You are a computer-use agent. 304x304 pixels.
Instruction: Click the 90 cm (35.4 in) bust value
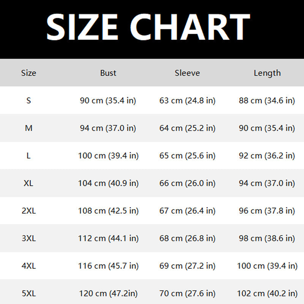pos(108,101)
